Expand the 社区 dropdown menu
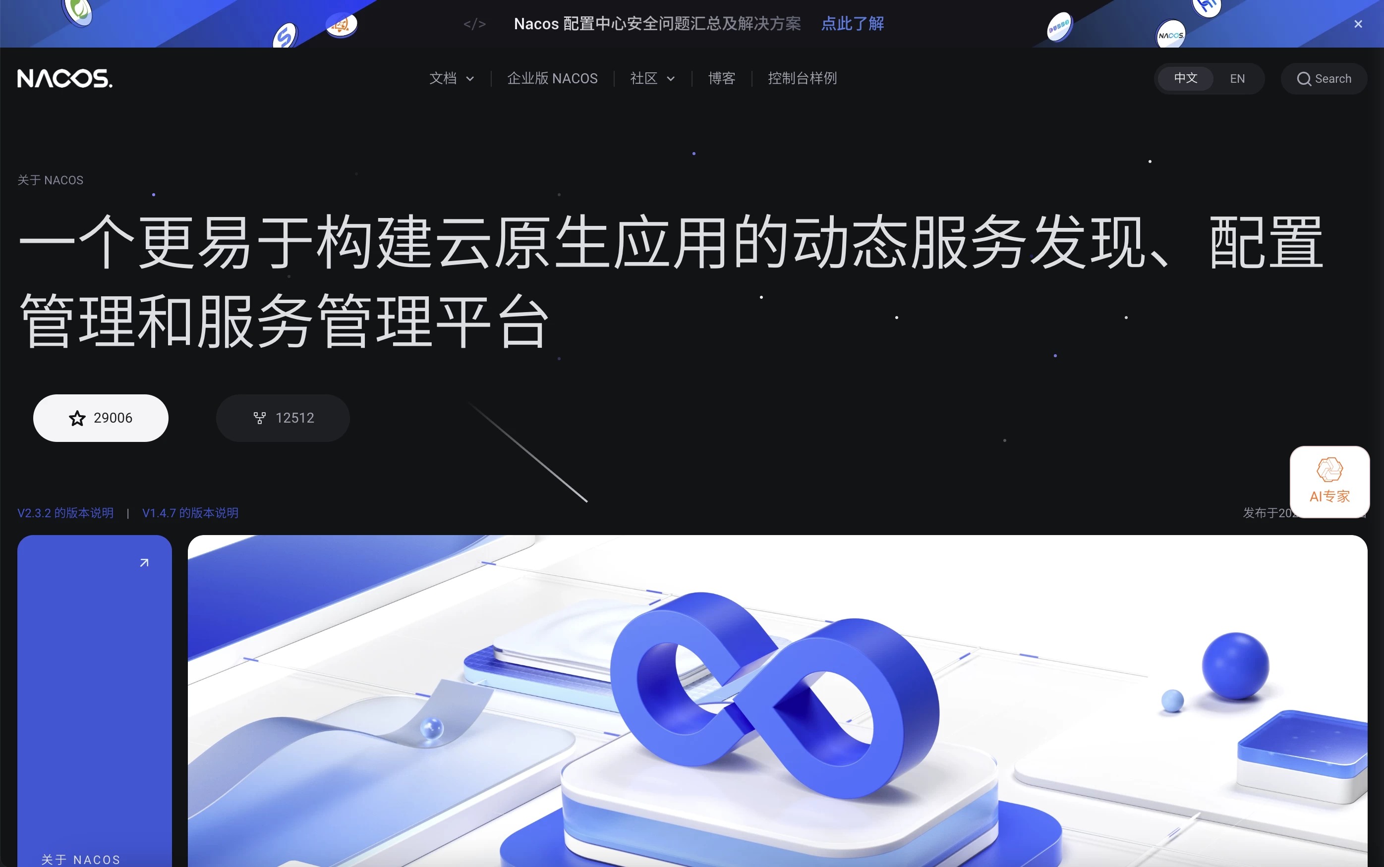This screenshot has height=867, width=1384. pos(651,78)
